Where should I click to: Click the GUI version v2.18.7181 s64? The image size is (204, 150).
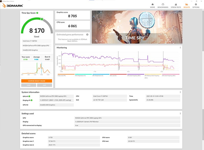110,100
